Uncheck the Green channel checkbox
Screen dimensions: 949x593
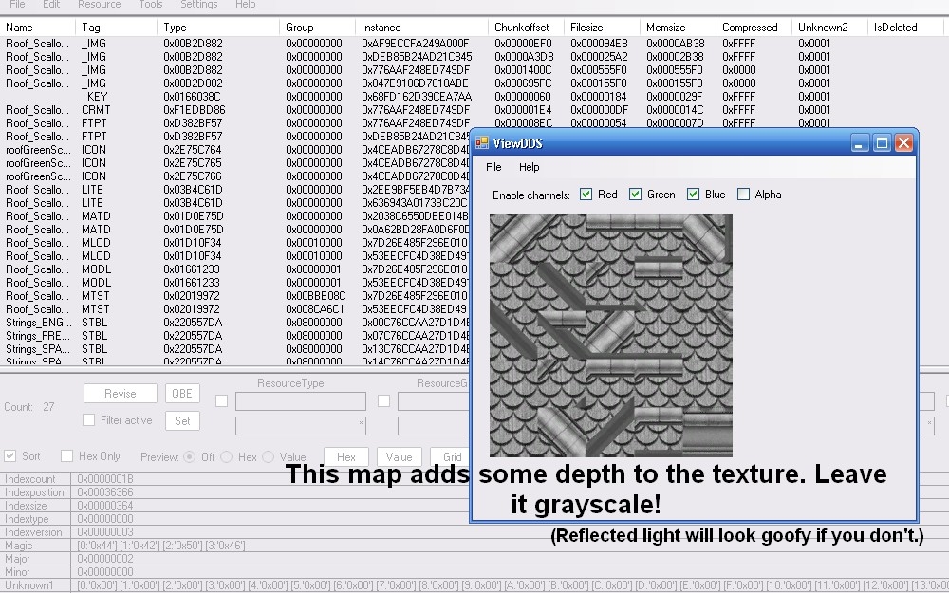635,195
